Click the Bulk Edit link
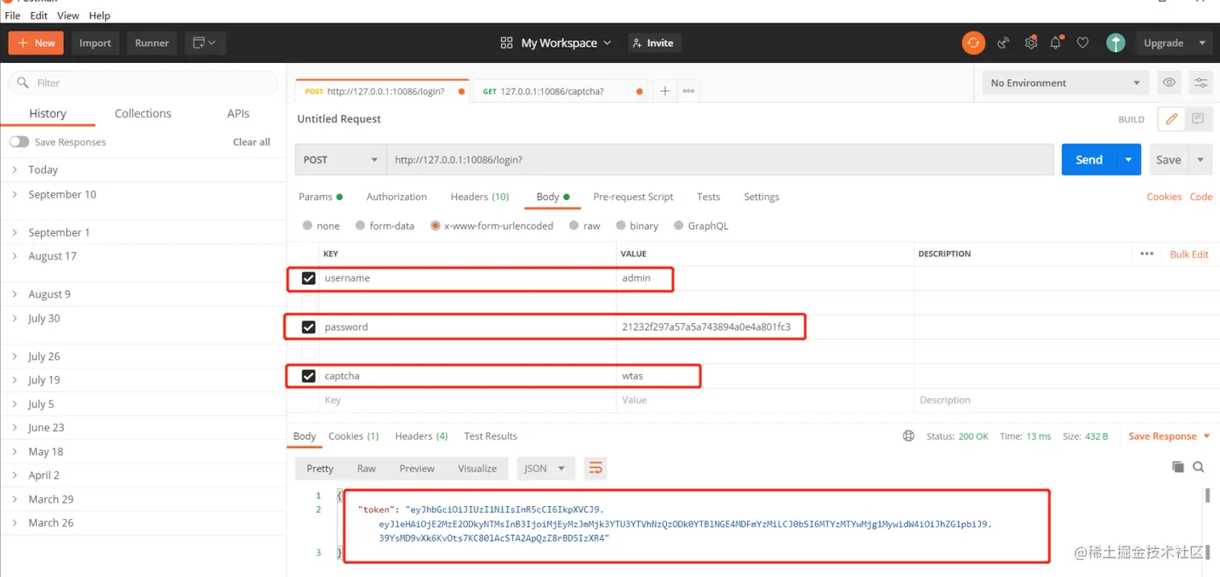The width and height of the screenshot is (1220, 577). click(x=1189, y=254)
